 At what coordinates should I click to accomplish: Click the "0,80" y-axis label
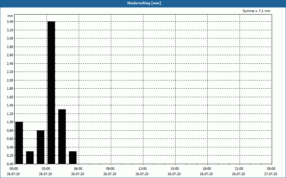click(x=10, y=130)
